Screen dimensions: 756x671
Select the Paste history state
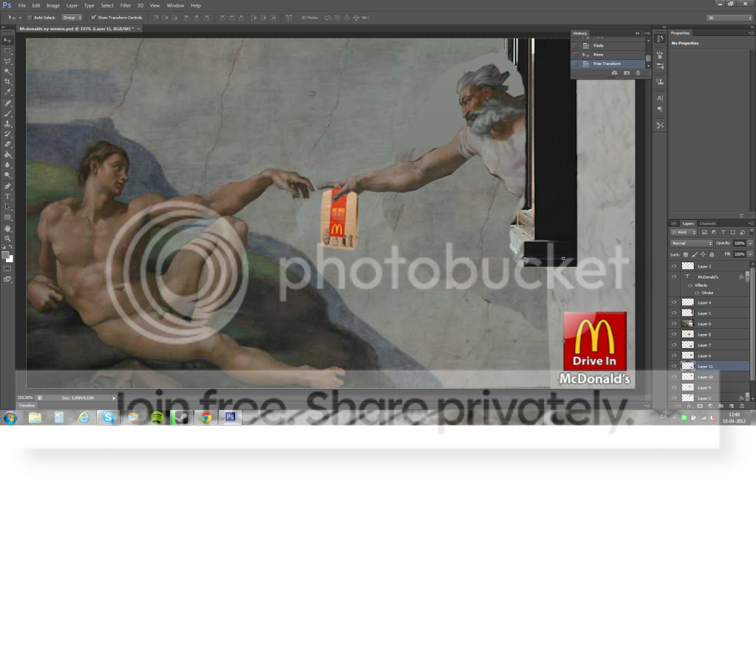(x=608, y=45)
